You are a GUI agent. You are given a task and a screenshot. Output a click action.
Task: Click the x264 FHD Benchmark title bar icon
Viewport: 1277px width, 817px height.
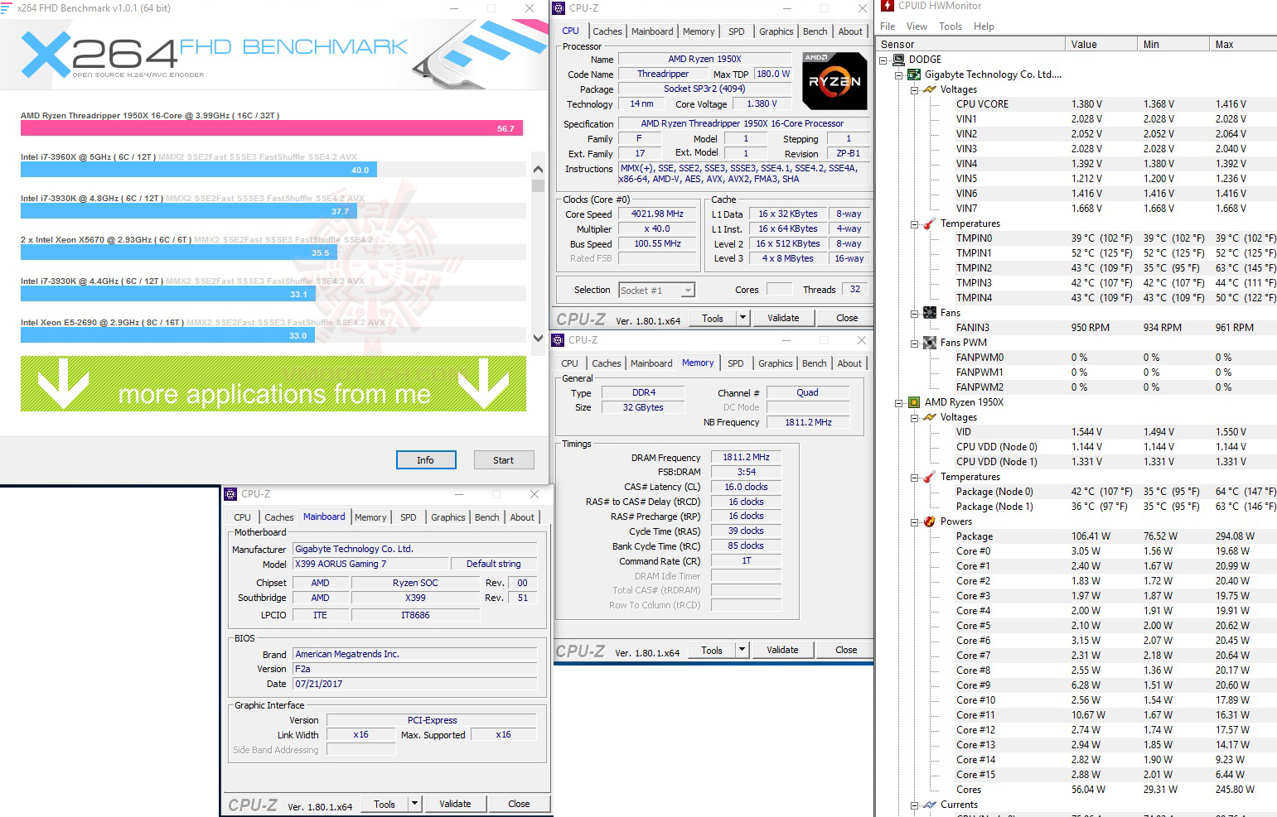tap(6, 8)
